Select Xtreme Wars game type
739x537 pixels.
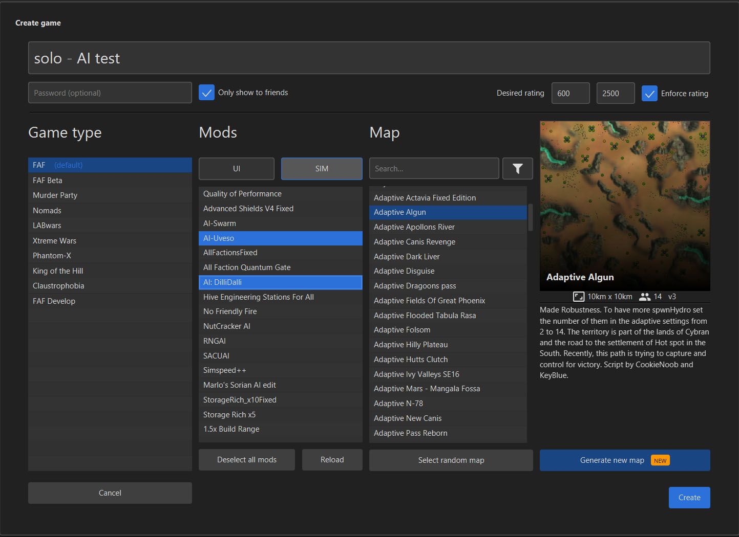pos(110,240)
